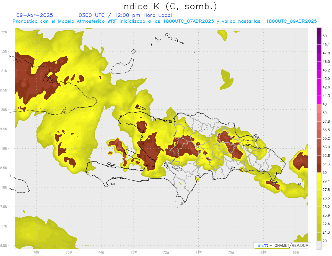The width and height of the screenshot is (332, 256).
Task: Click the colorbar value "47.8"
Action: (x=326, y=53)
